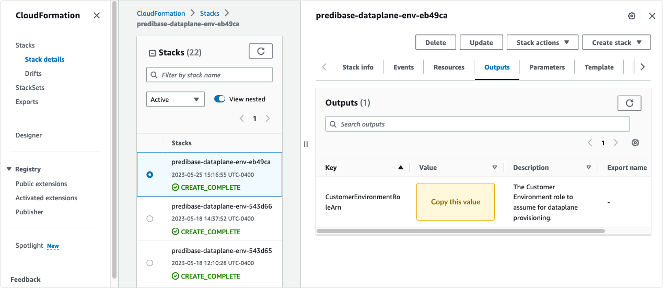Open the Drifts link in sidebar
Viewport: 663px width, 288px height.
click(33, 74)
